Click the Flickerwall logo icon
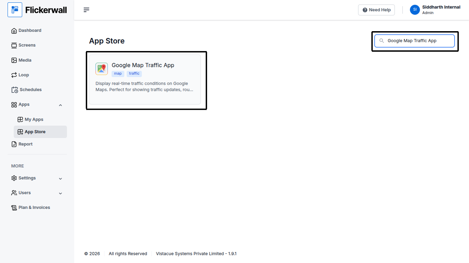Viewport: 469px width, 263px height. pyautogui.click(x=15, y=10)
